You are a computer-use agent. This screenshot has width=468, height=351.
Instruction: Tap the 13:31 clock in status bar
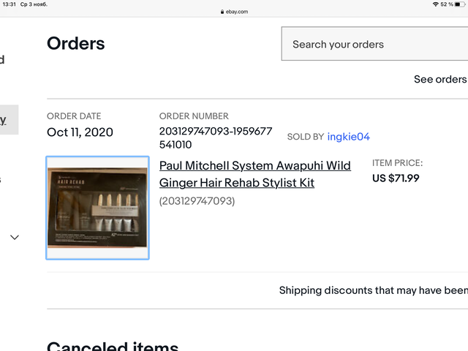(10, 4)
